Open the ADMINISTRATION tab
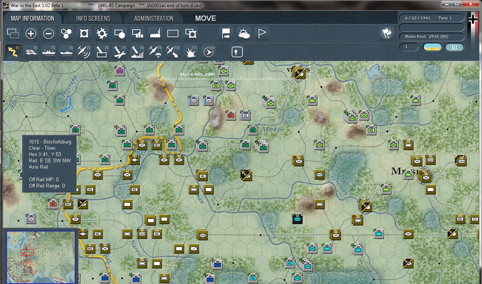Screen dimensions: 482x284 point(154,18)
